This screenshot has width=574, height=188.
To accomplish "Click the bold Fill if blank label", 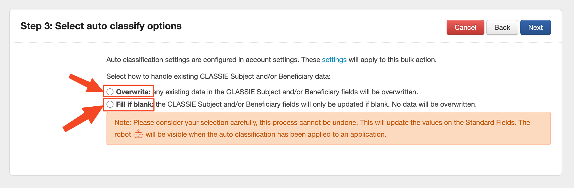I will [x=135, y=104].
